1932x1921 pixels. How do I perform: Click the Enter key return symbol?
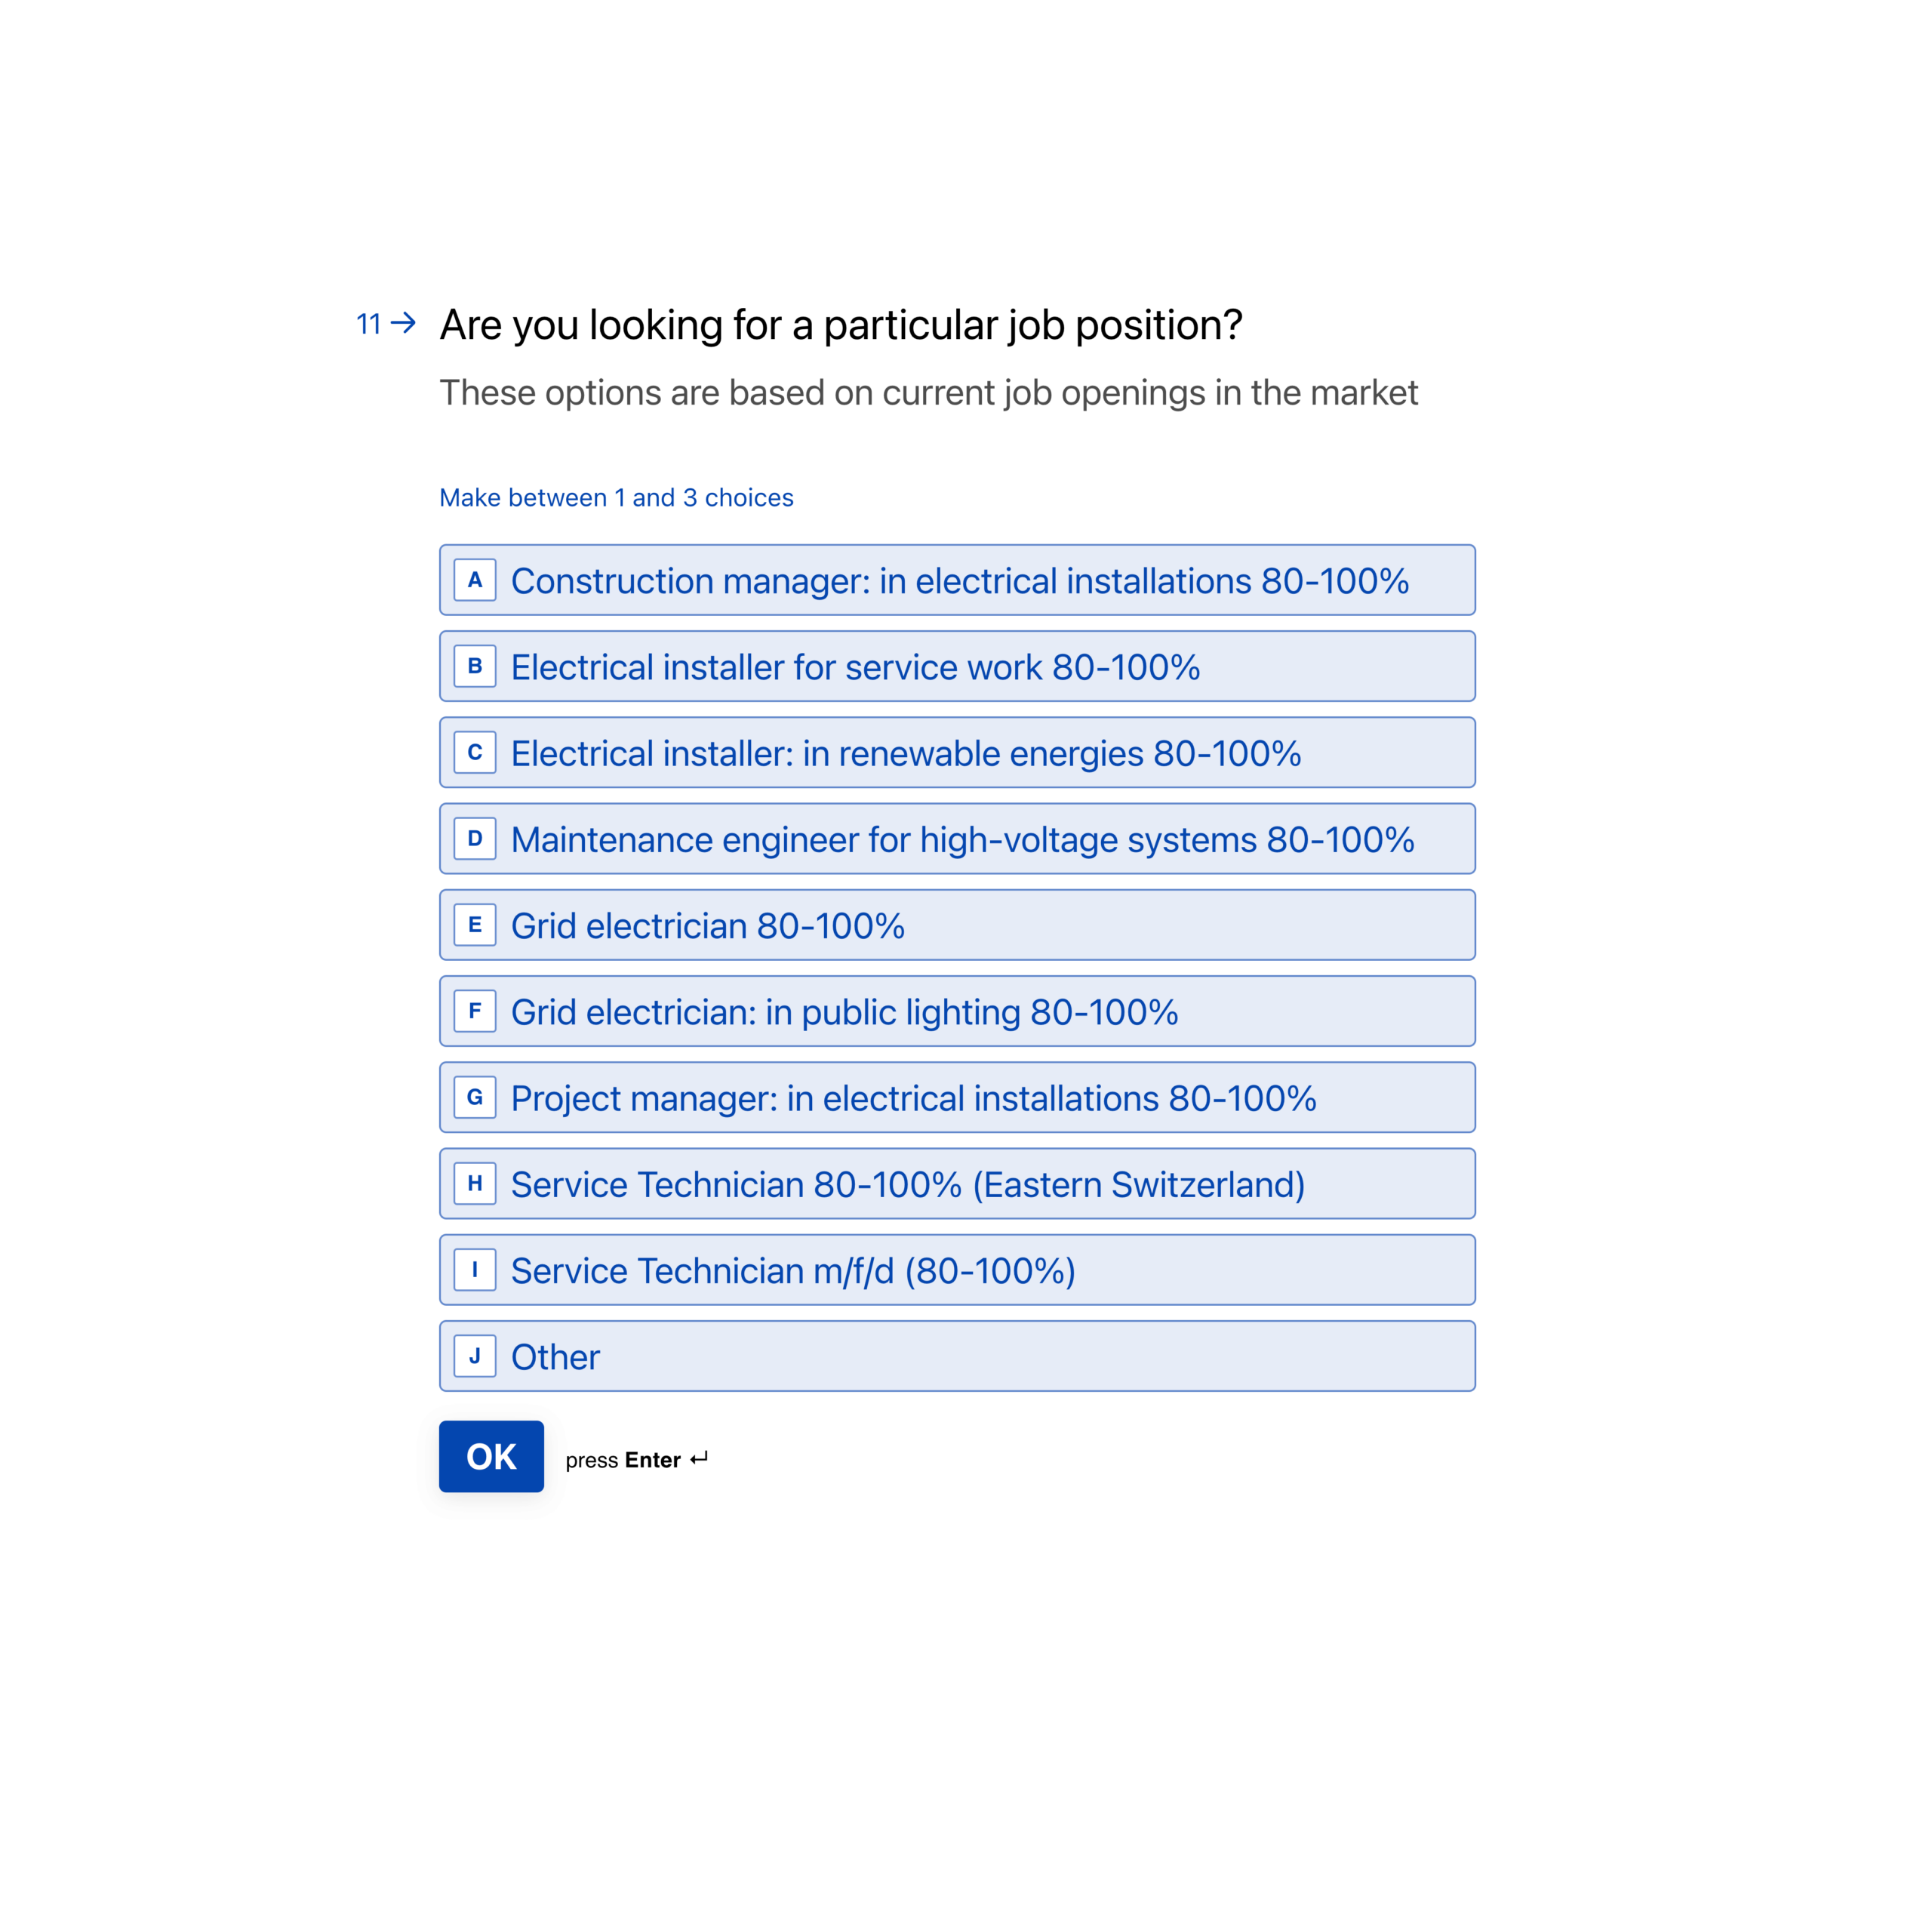(699, 1459)
